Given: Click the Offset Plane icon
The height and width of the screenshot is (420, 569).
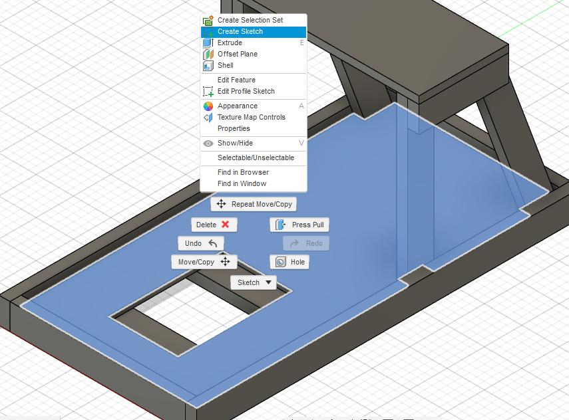Looking at the screenshot, I should [209, 54].
